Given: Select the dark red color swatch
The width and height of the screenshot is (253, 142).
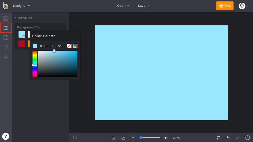Looking at the screenshot, I should pyautogui.click(x=22, y=44).
